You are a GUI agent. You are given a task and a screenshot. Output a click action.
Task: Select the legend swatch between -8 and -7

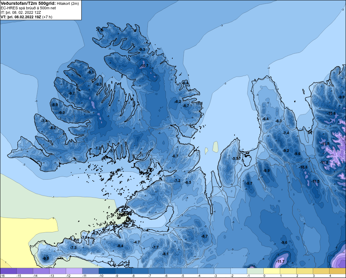click(x=140, y=271)
